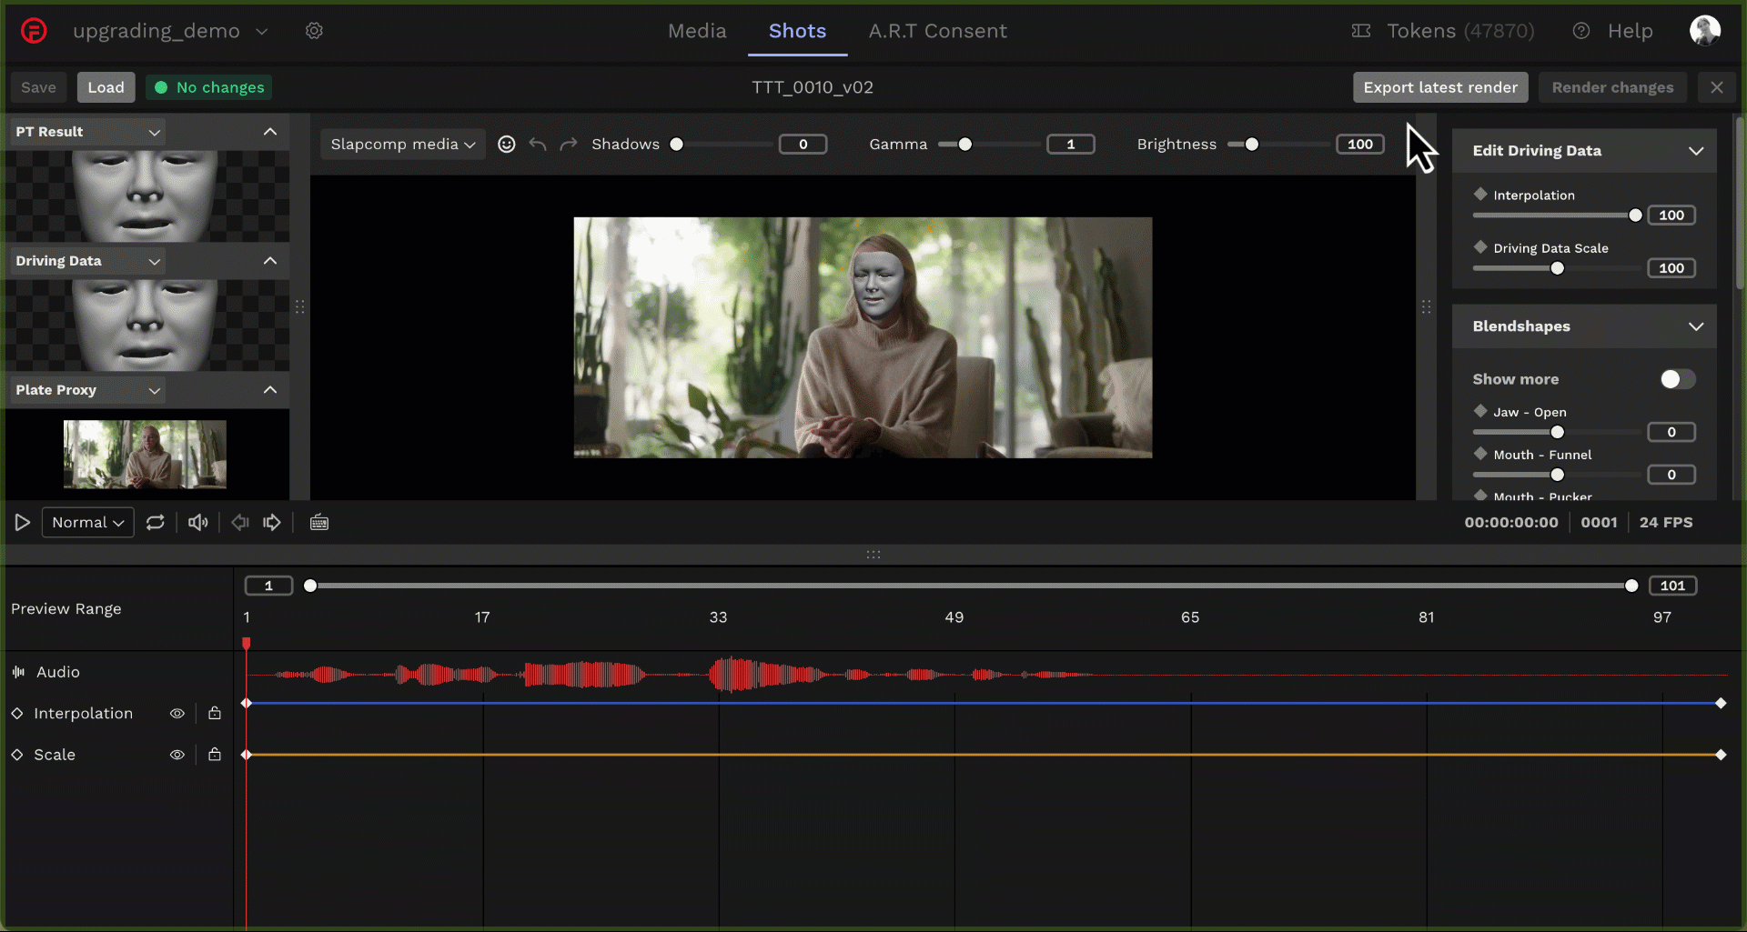Screen dimensions: 1747x932
Task: Open project settings gear icon
Action: pos(314,31)
